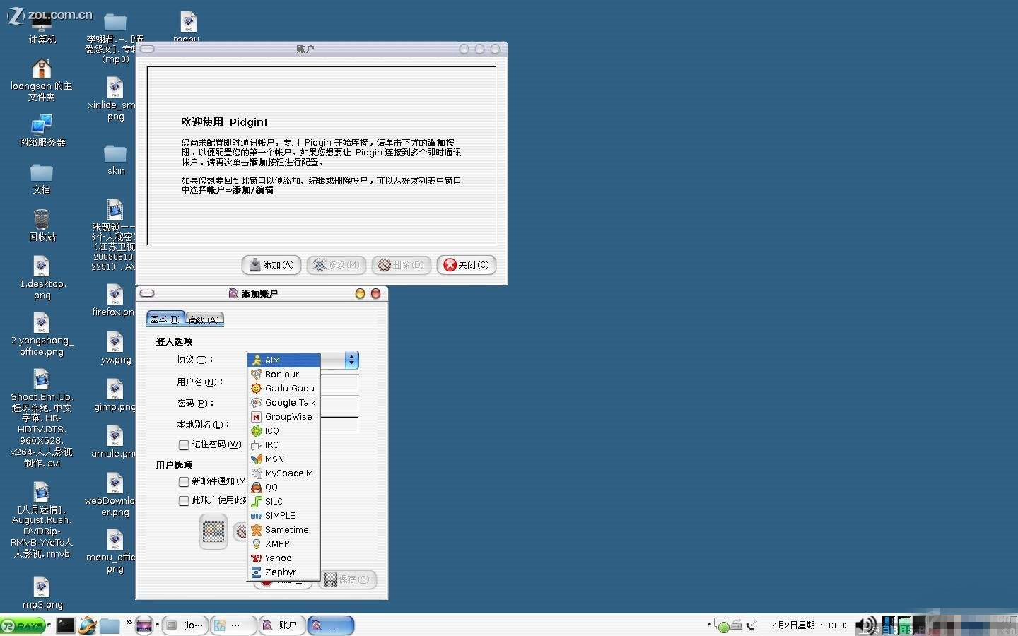Open the buddy icon picture chooser
1018x636 pixels.
pos(213,531)
